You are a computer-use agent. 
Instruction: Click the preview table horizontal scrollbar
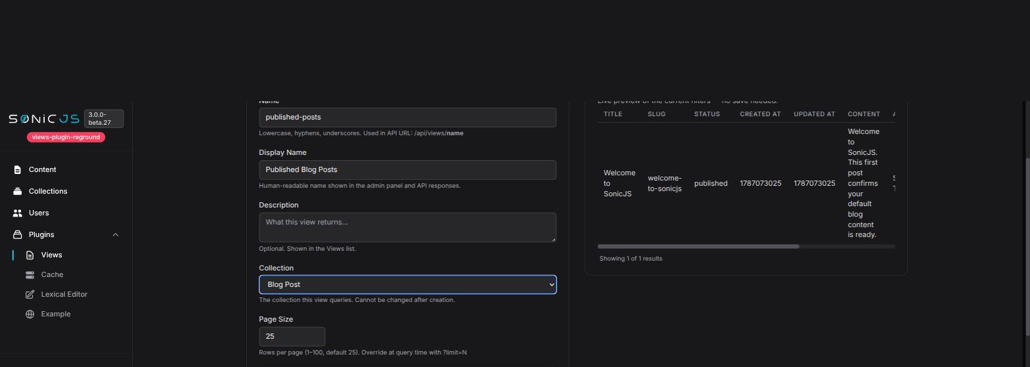tap(698, 246)
